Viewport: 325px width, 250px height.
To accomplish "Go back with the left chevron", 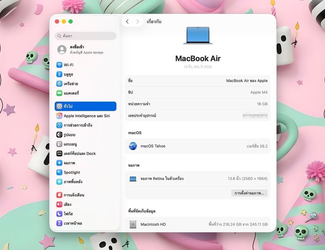I will pos(127,22).
